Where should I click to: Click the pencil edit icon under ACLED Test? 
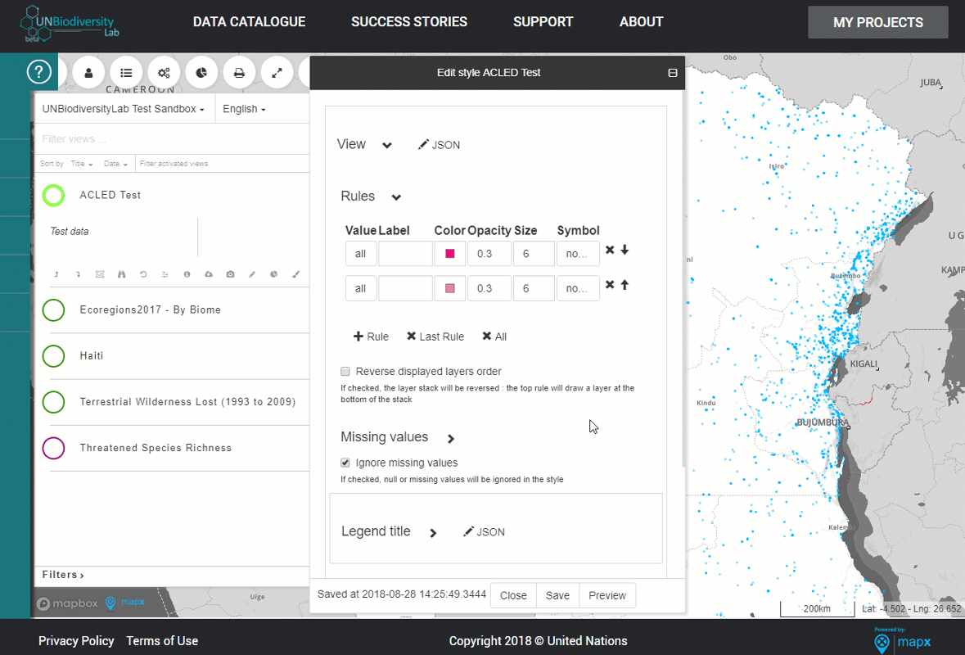(x=252, y=274)
